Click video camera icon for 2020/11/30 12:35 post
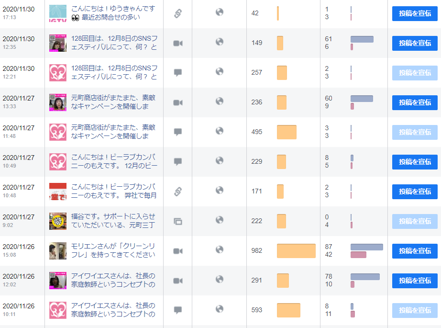The width and height of the screenshot is (441, 328). pos(178,43)
